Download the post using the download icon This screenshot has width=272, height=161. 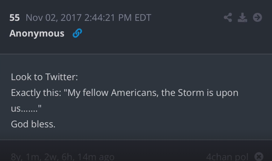[x=242, y=17]
